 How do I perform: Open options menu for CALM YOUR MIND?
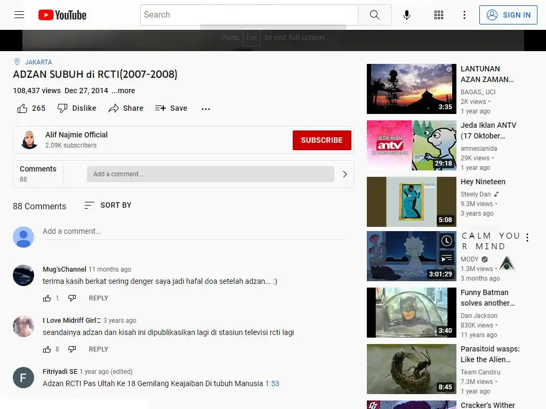tap(527, 237)
